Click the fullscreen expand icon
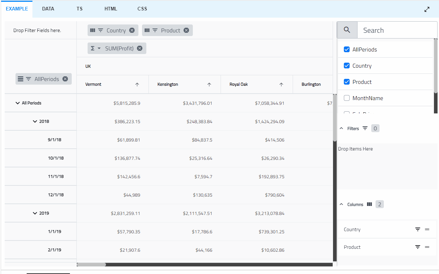The image size is (439, 274). pyautogui.click(x=427, y=9)
